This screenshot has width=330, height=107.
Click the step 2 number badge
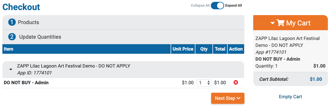(12, 37)
